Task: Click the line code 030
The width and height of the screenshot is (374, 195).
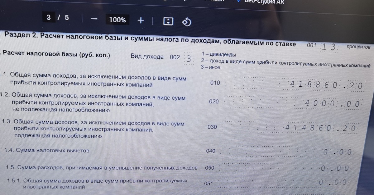Action: click(x=212, y=127)
